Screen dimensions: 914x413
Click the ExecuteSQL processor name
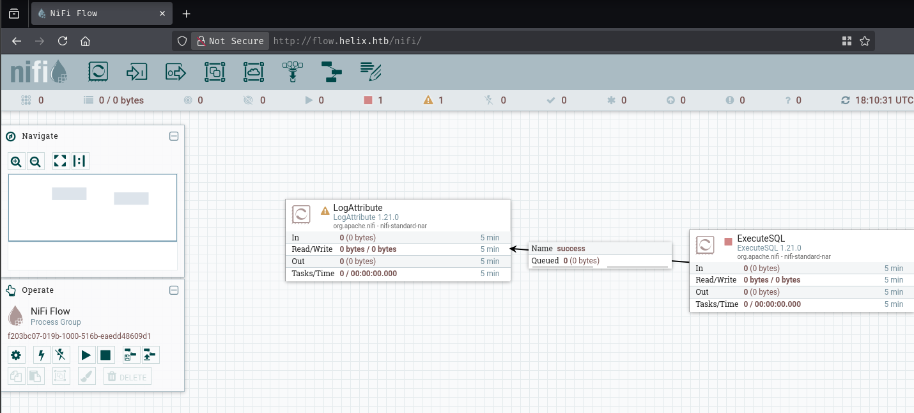click(761, 238)
